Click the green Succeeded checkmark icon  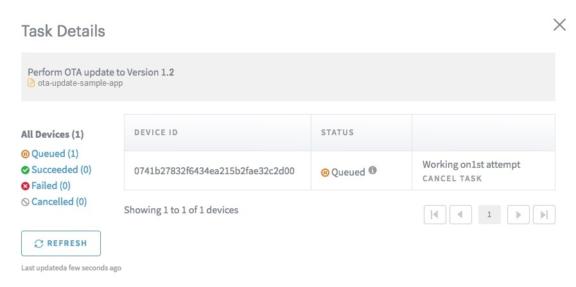click(25, 170)
